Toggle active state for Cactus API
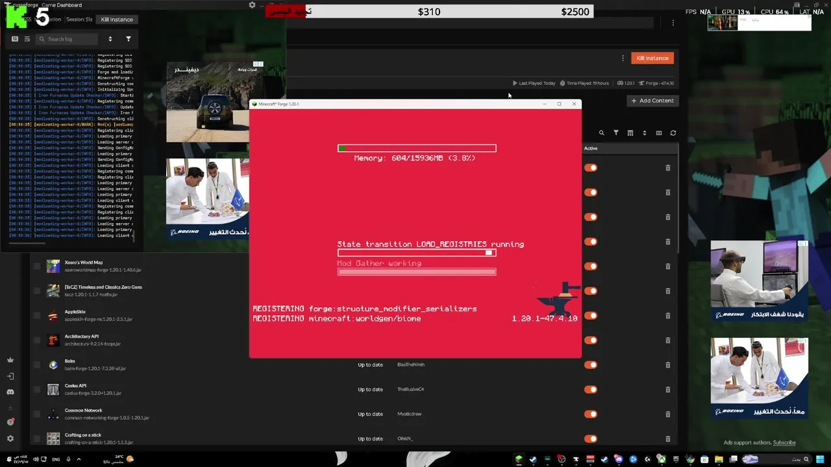831x467 pixels. 591,389
